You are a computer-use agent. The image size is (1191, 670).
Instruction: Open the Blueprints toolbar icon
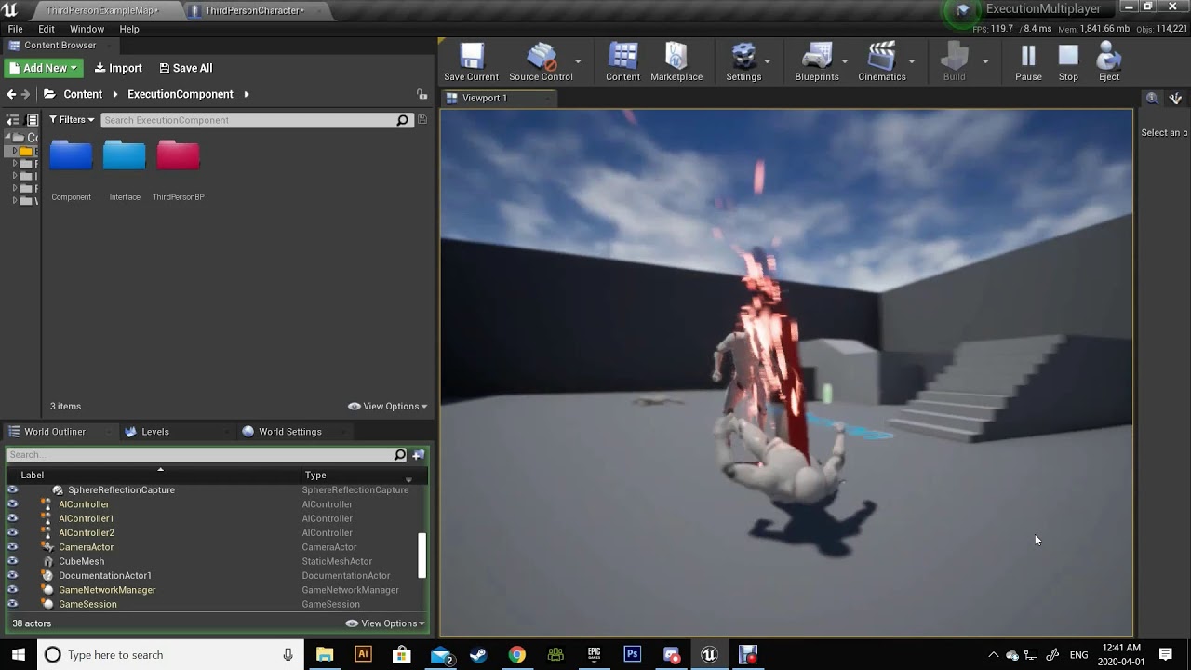817,61
